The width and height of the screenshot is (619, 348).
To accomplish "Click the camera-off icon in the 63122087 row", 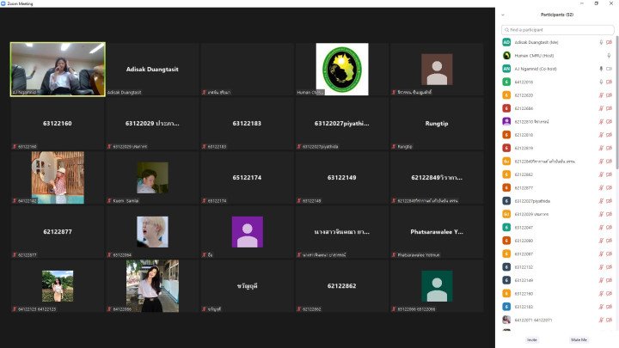I will coord(610,253).
